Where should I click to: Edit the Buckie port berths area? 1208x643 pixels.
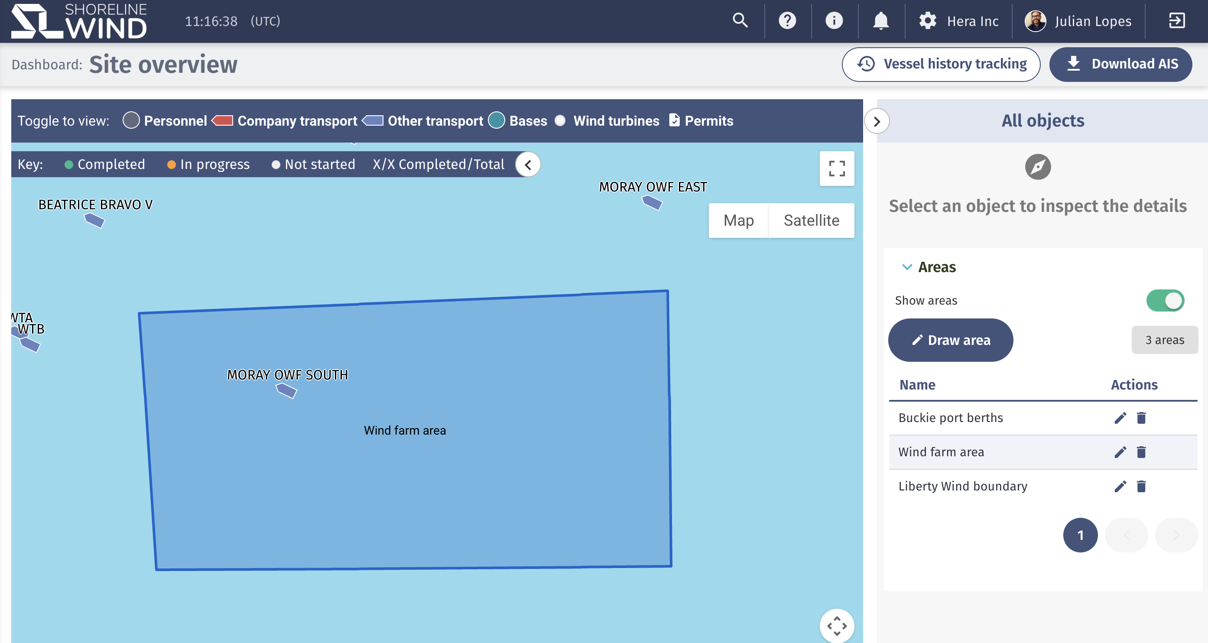(1120, 418)
